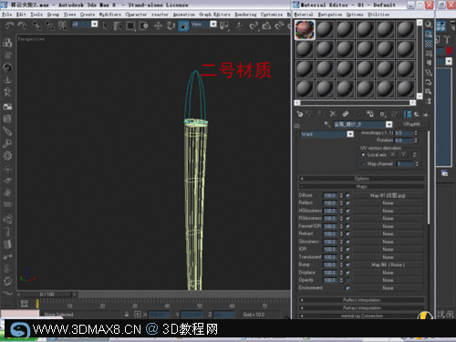456x342 pixels.
Task: Click Put to Library icon in Material Editor
Action: pyautogui.click(x=370, y=114)
